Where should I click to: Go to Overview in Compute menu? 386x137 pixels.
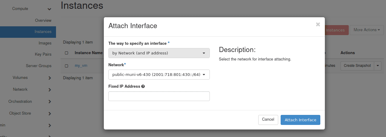pyautogui.click(x=43, y=21)
